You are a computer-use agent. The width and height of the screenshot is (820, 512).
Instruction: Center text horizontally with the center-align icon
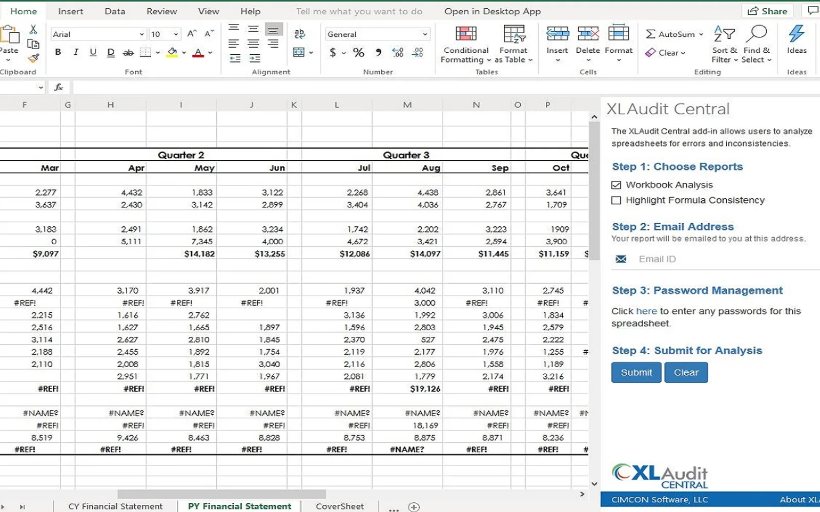point(254,44)
